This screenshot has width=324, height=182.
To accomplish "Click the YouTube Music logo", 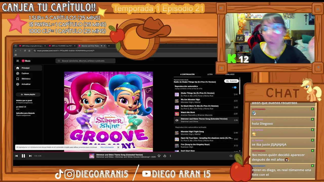I will [x=26, y=61].
